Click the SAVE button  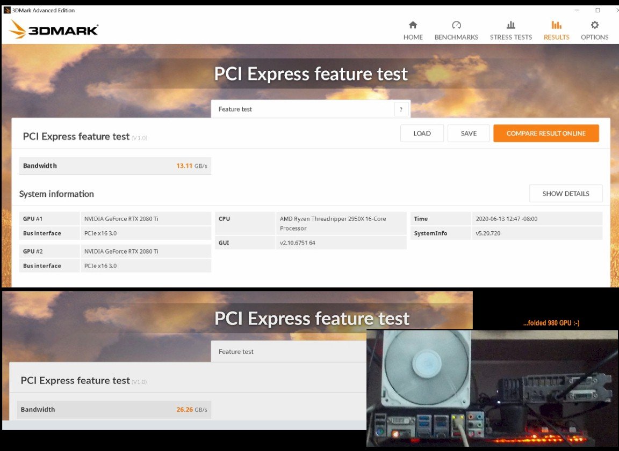pos(469,134)
